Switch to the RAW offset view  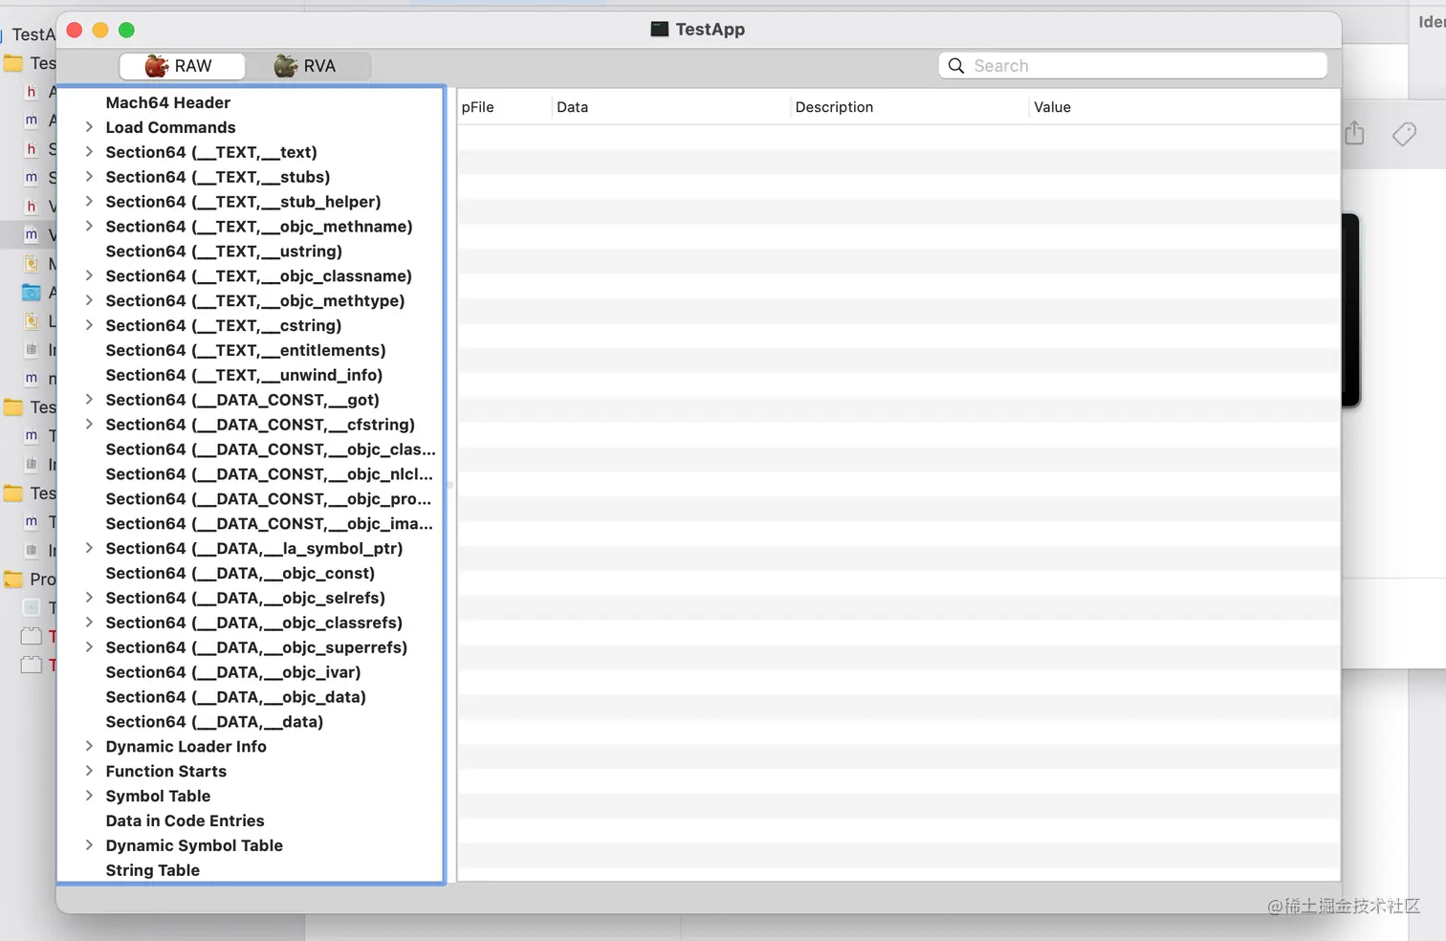click(182, 66)
